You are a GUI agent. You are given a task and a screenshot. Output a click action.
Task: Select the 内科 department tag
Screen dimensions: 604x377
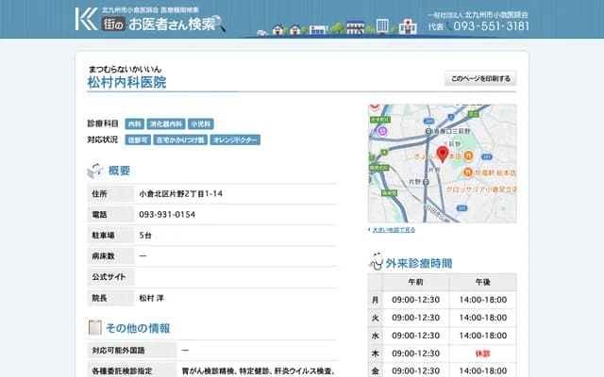point(134,123)
